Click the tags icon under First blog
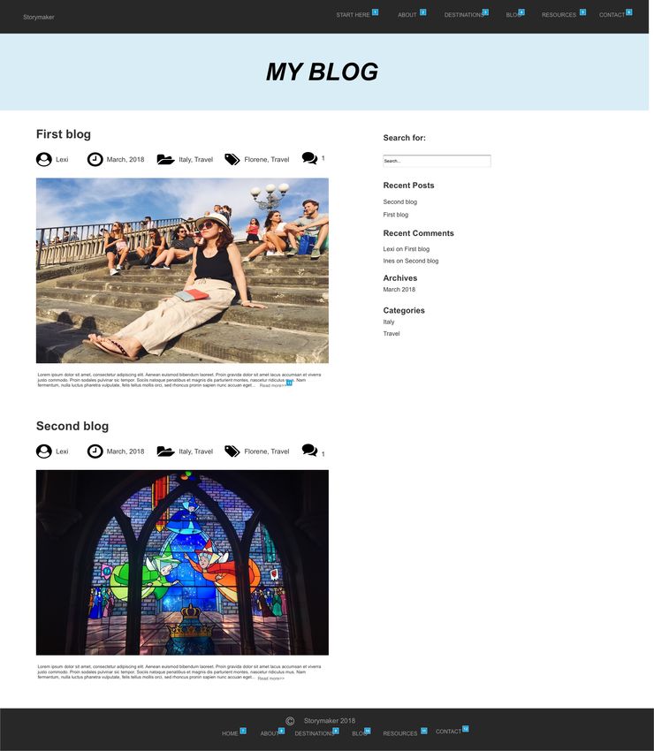This screenshot has width=654, height=751. pyautogui.click(x=232, y=160)
